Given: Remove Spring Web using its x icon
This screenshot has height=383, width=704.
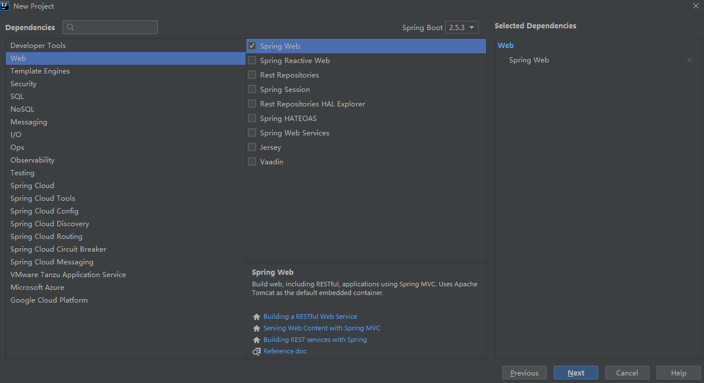Looking at the screenshot, I should 689,60.
